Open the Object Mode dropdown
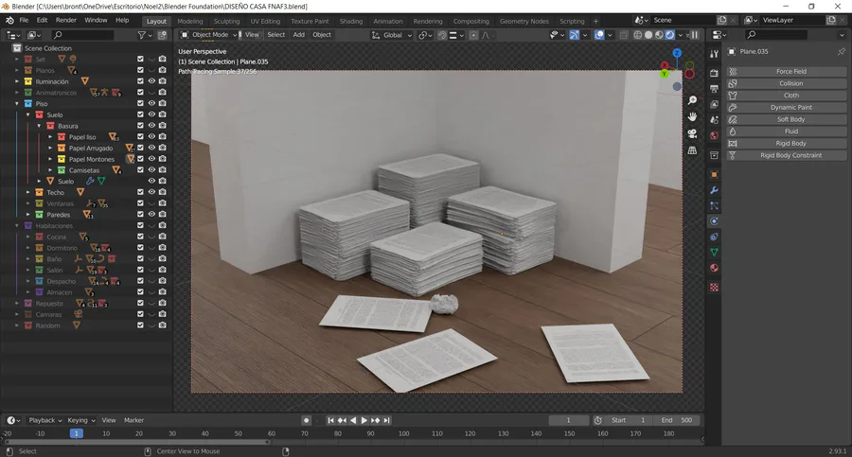This screenshot has height=457, width=852. click(x=210, y=35)
